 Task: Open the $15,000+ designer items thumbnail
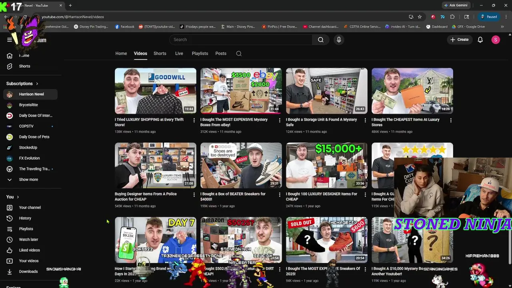pos(327,165)
